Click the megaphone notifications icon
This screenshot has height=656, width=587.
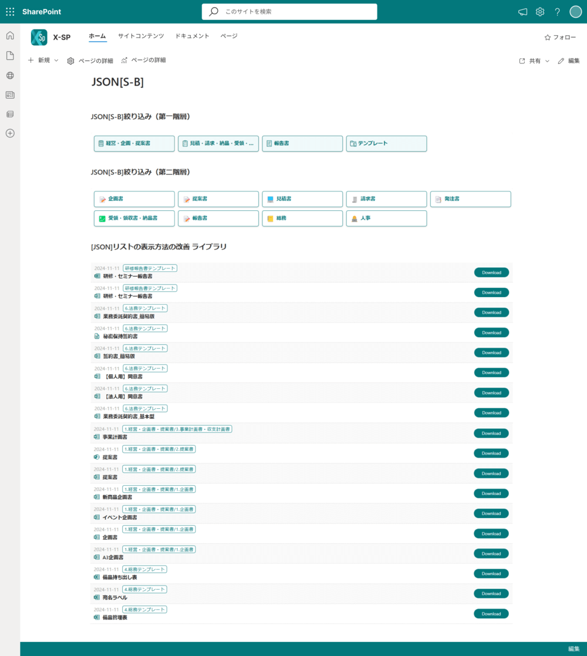[522, 12]
